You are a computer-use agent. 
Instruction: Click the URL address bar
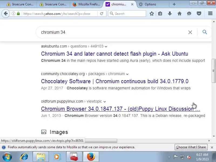tap(57, 14)
